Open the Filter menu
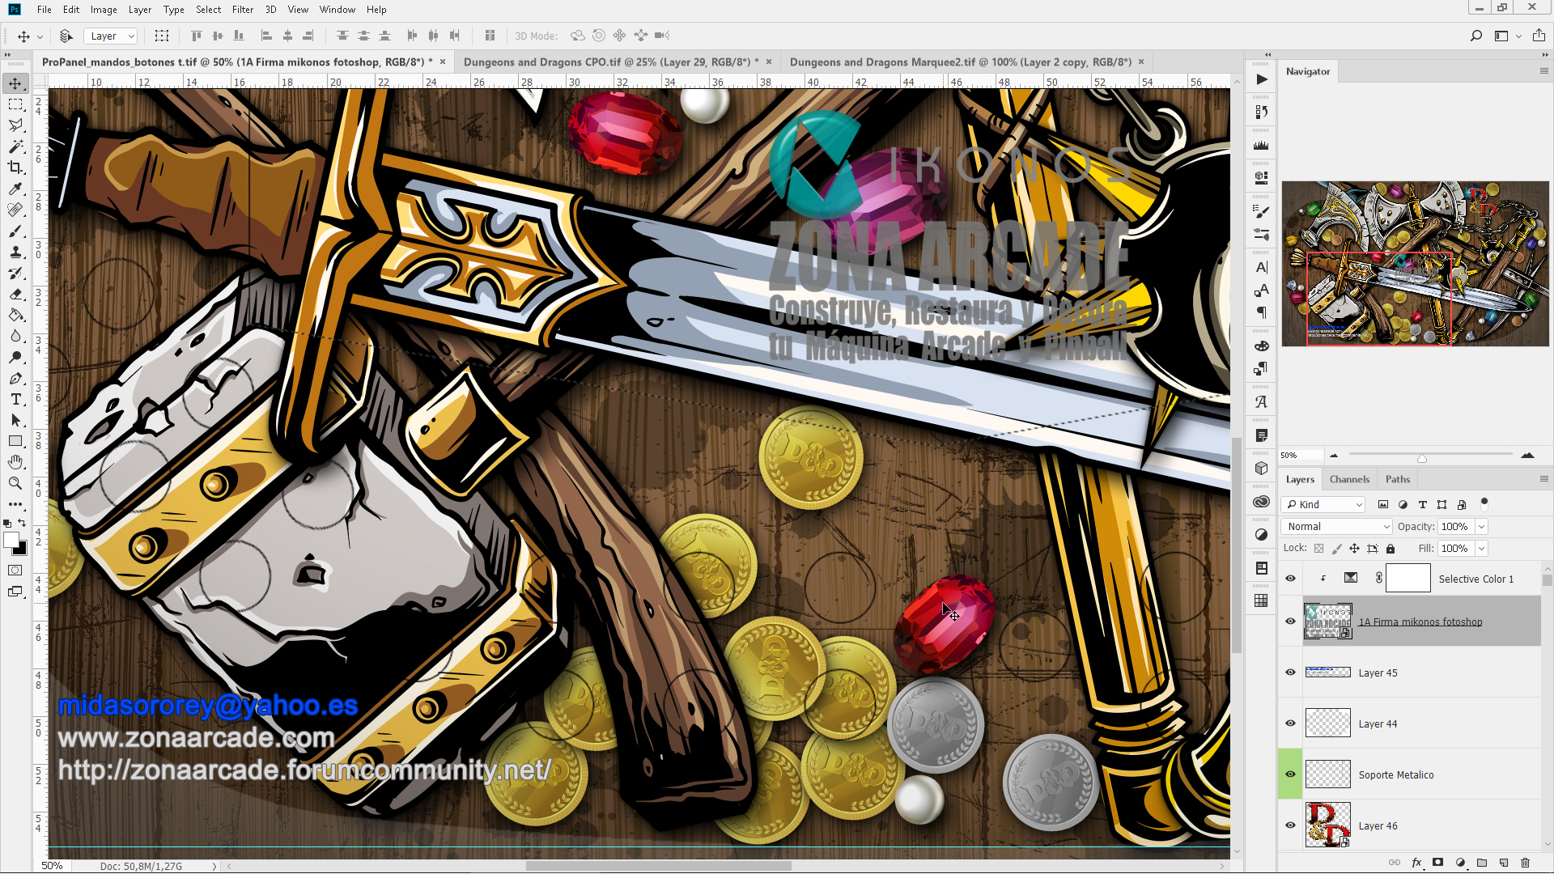This screenshot has width=1554, height=874. click(242, 9)
